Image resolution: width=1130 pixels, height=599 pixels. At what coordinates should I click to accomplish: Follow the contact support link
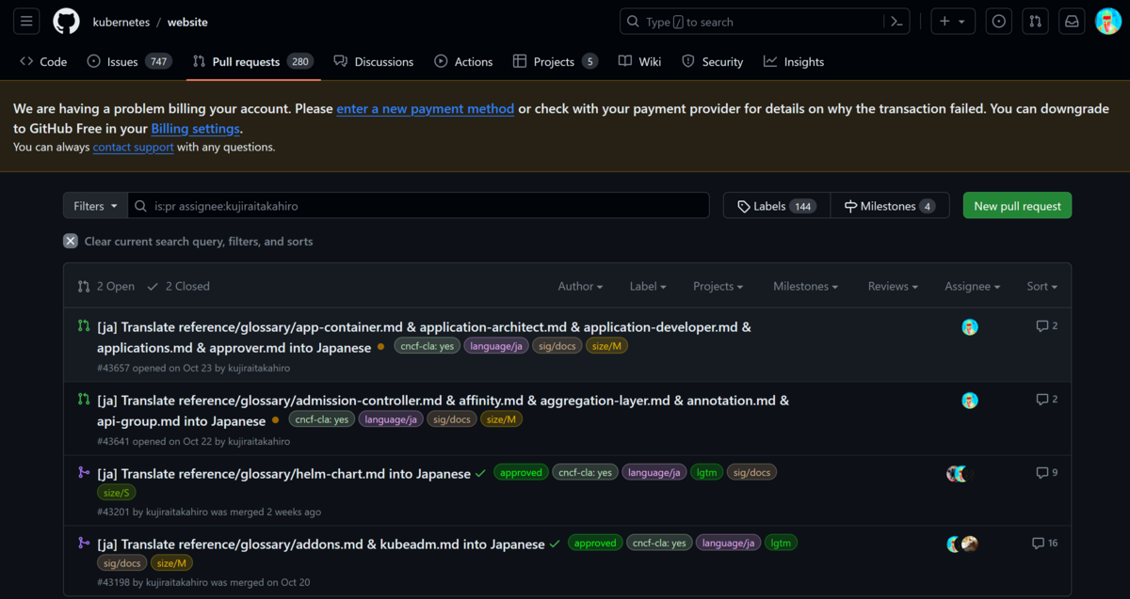point(133,148)
